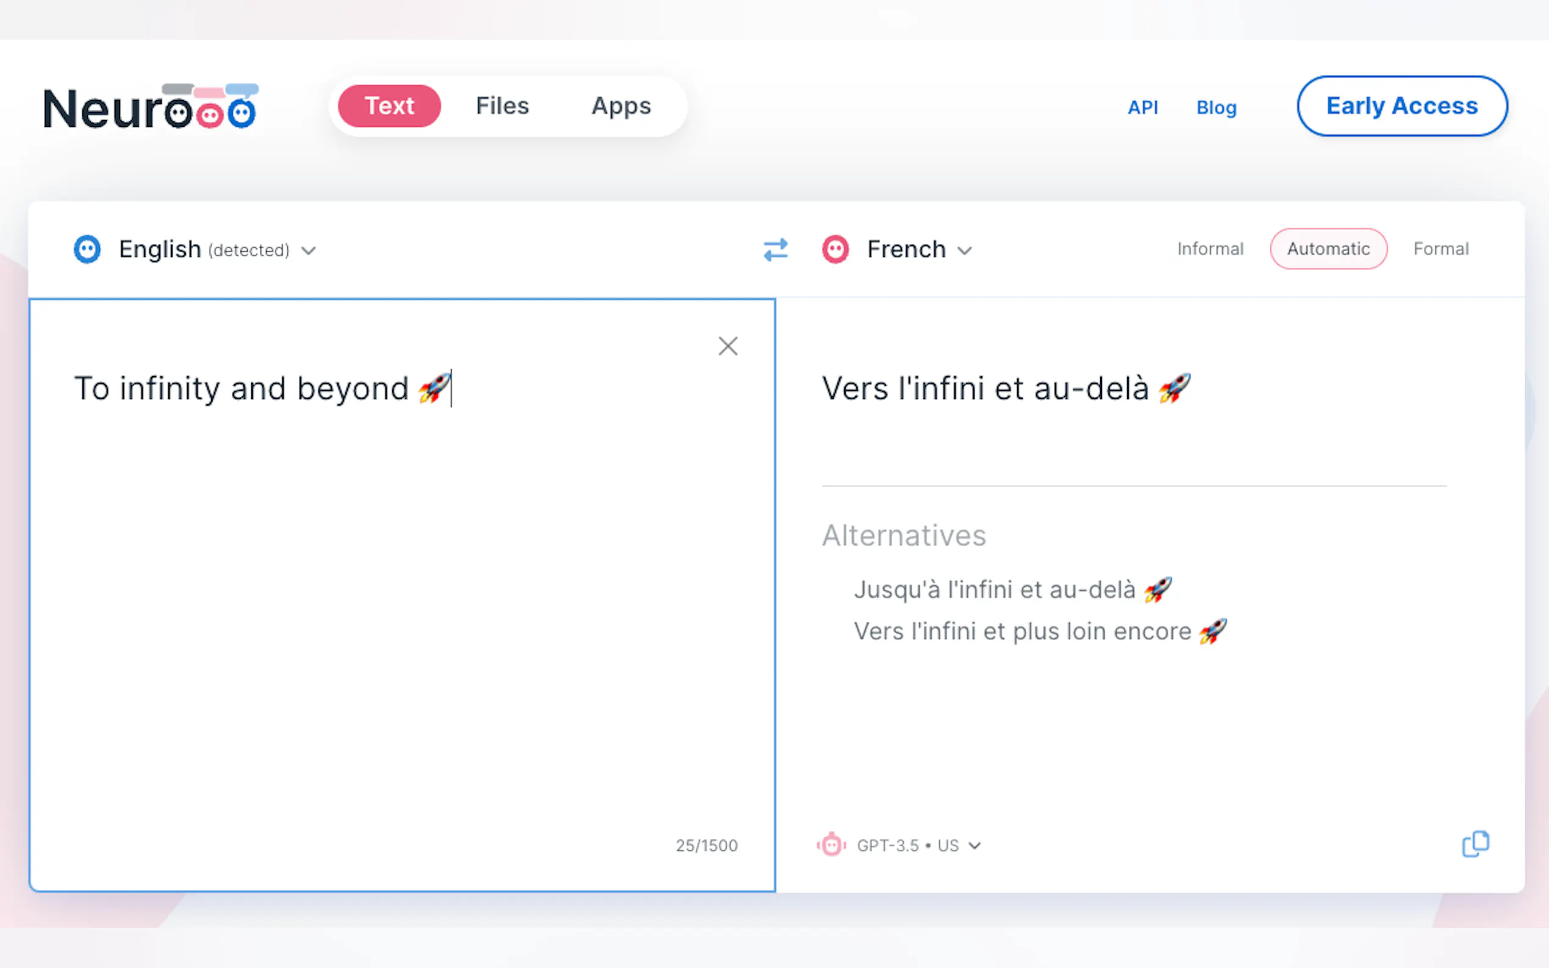1549x968 pixels.
Task: Select Automatic tone option
Action: click(1329, 249)
